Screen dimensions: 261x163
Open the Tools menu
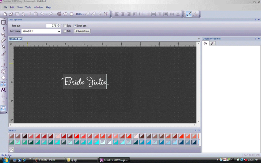tap(28, 7)
